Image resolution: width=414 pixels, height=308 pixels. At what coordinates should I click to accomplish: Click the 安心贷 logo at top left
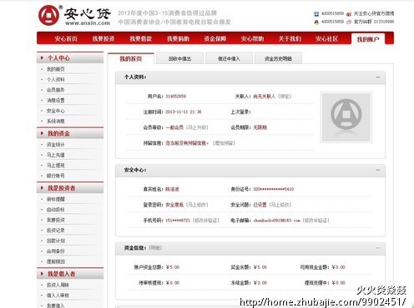pos(74,16)
